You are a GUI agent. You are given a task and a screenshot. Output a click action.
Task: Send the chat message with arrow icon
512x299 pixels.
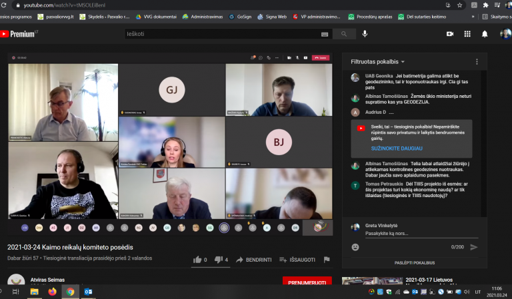click(474, 247)
